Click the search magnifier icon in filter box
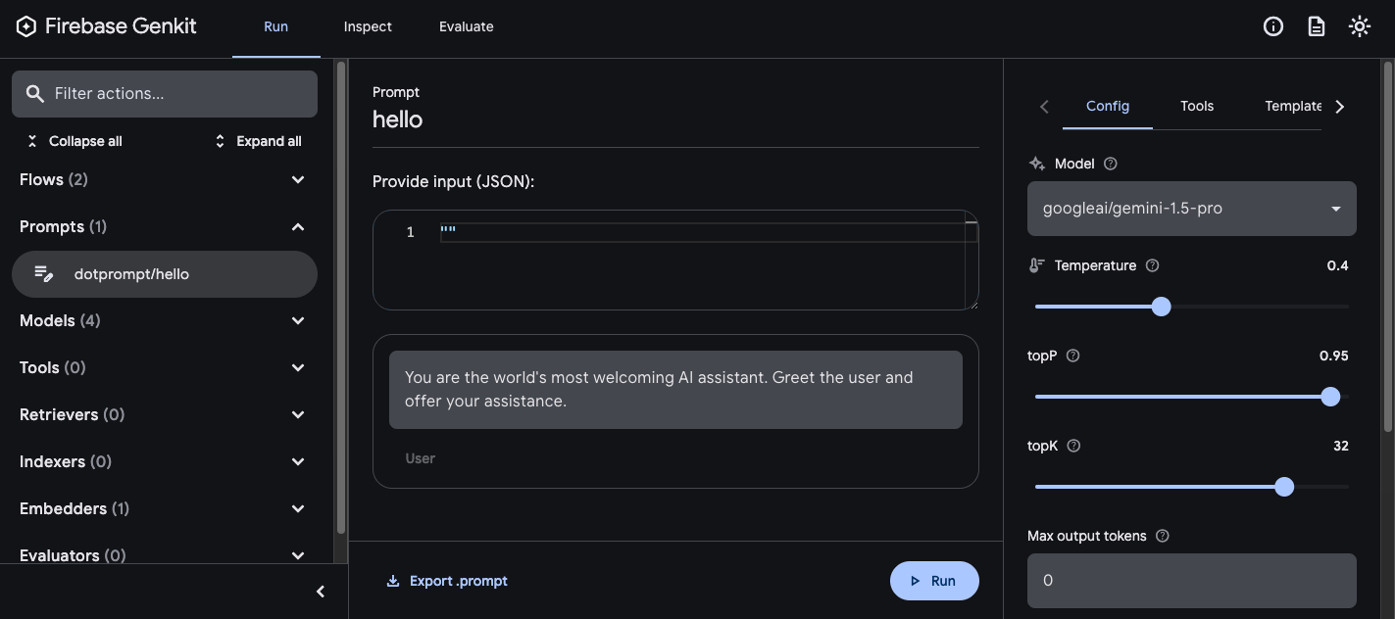 (x=35, y=94)
